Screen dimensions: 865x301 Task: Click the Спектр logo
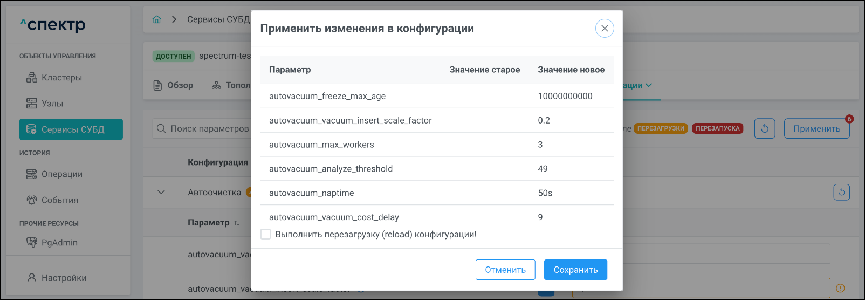click(53, 25)
